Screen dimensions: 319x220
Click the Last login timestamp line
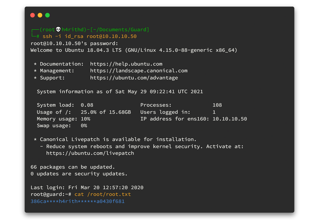pyautogui.click(x=87, y=187)
